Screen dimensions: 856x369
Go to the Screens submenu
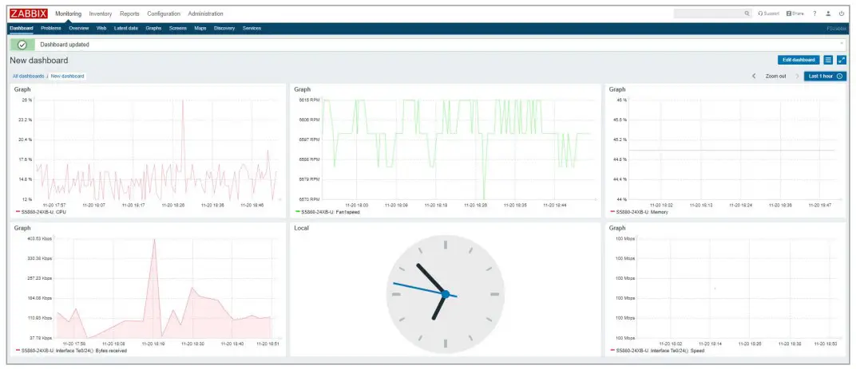point(178,29)
